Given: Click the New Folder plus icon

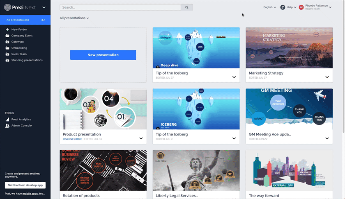Looking at the screenshot, I should [x=7, y=29].
